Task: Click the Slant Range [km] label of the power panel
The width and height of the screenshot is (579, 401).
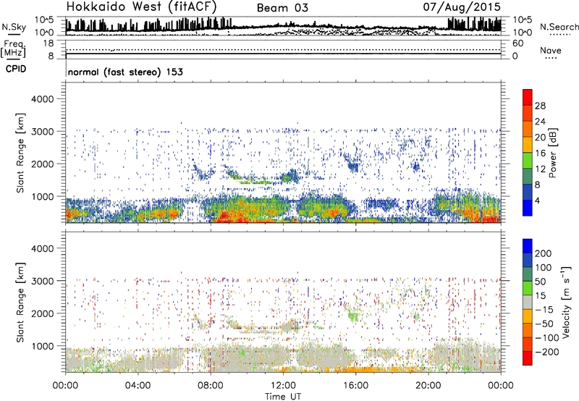Action: 20,153
